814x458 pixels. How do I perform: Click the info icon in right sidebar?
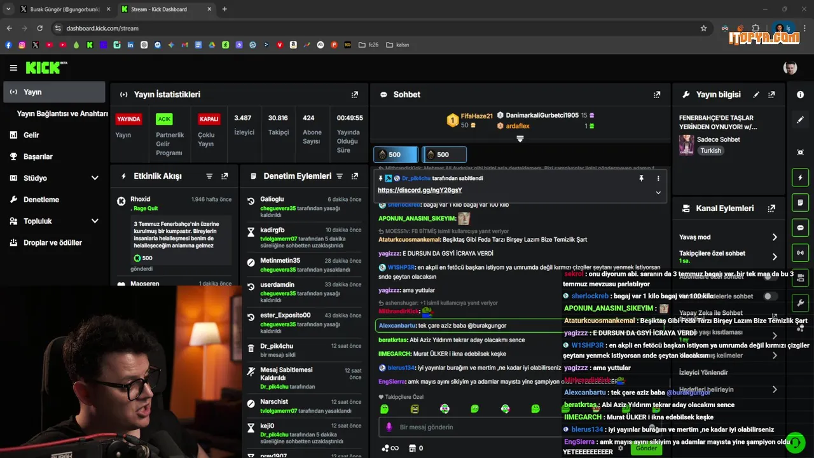800,95
